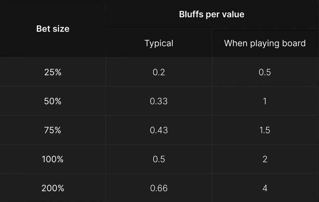The width and height of the screenshot is (319, 202).
Task: Select the Typical sub-header cell
Action: (159, 43)
